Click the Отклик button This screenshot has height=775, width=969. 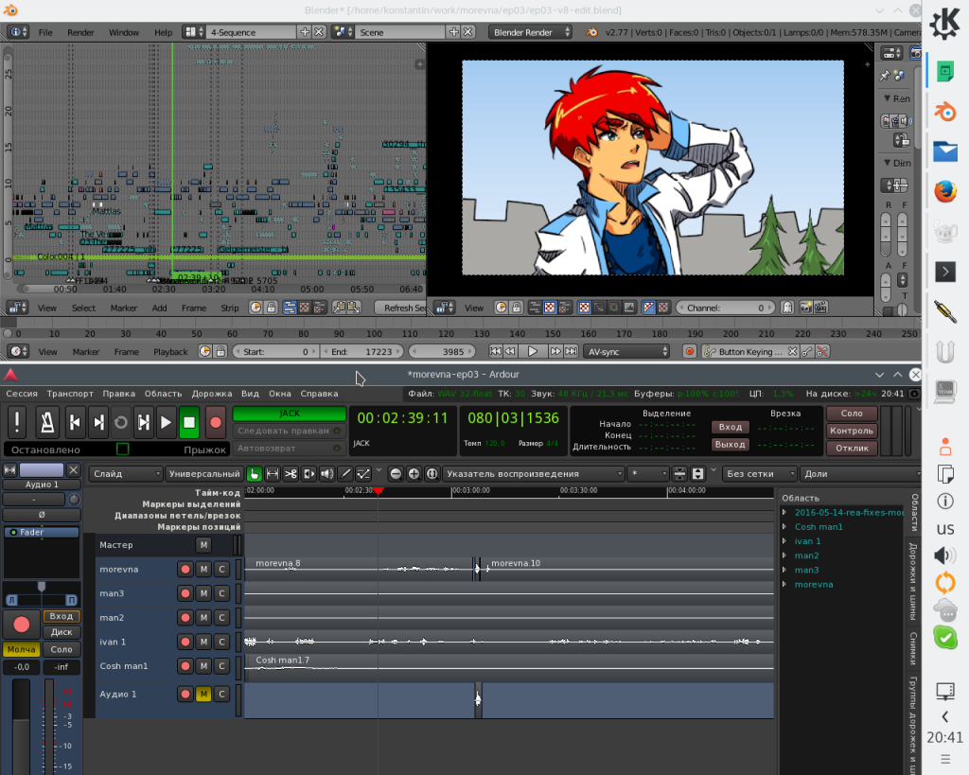tap(851, 449)
